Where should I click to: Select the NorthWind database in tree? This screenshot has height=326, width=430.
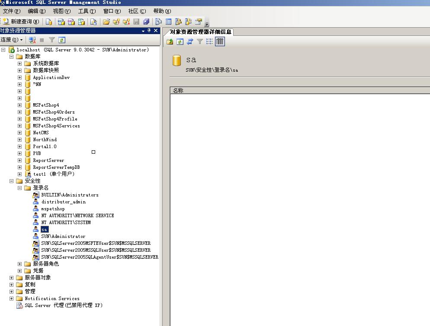(45, 139)
